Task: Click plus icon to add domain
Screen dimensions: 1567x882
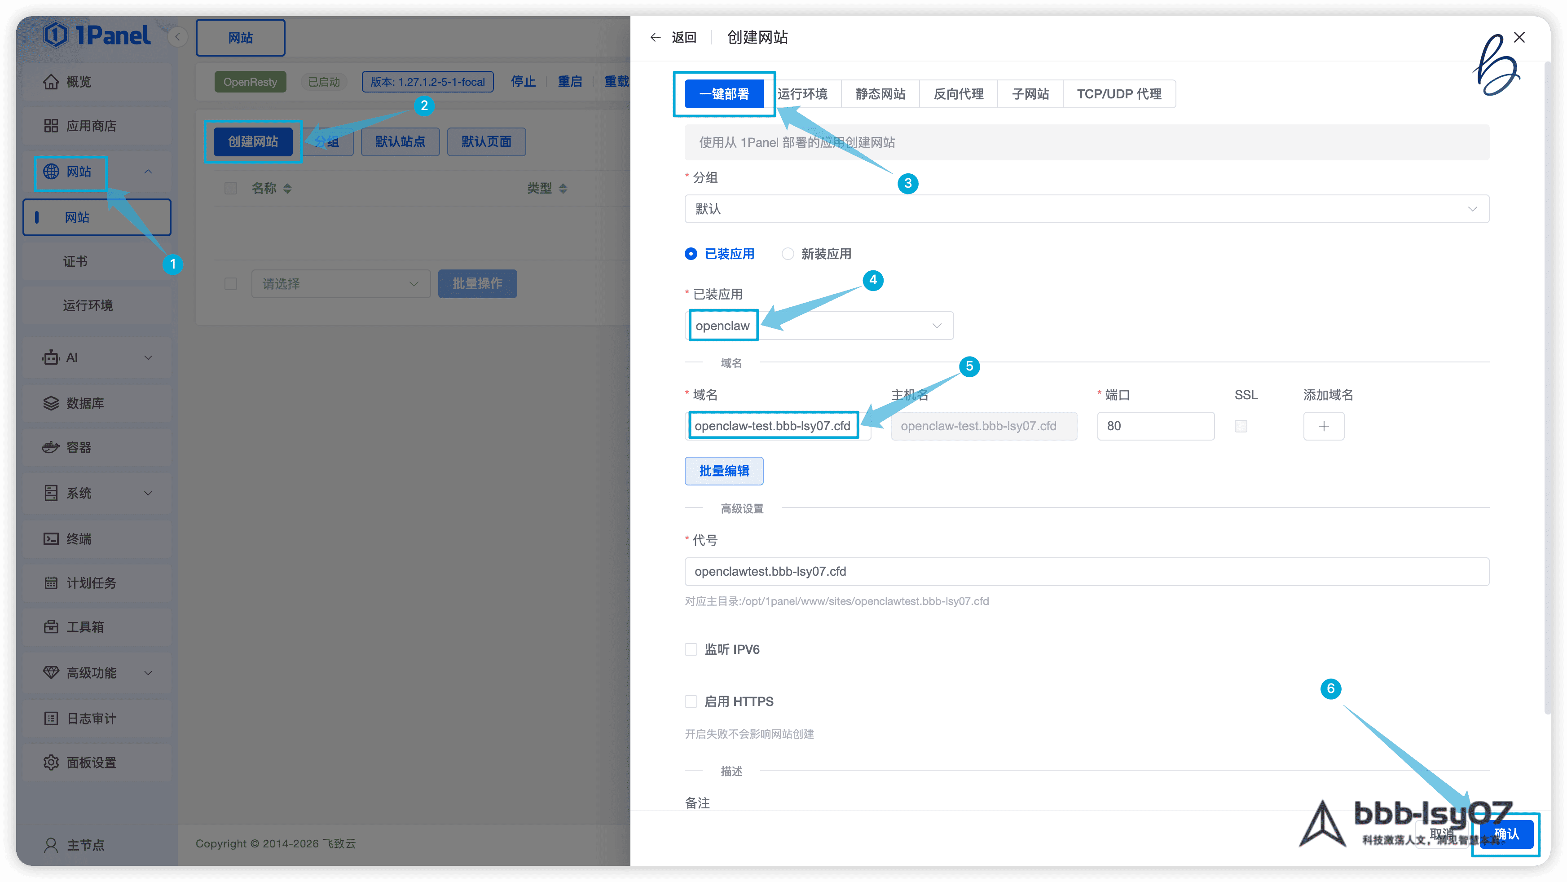Action: 1324,426
